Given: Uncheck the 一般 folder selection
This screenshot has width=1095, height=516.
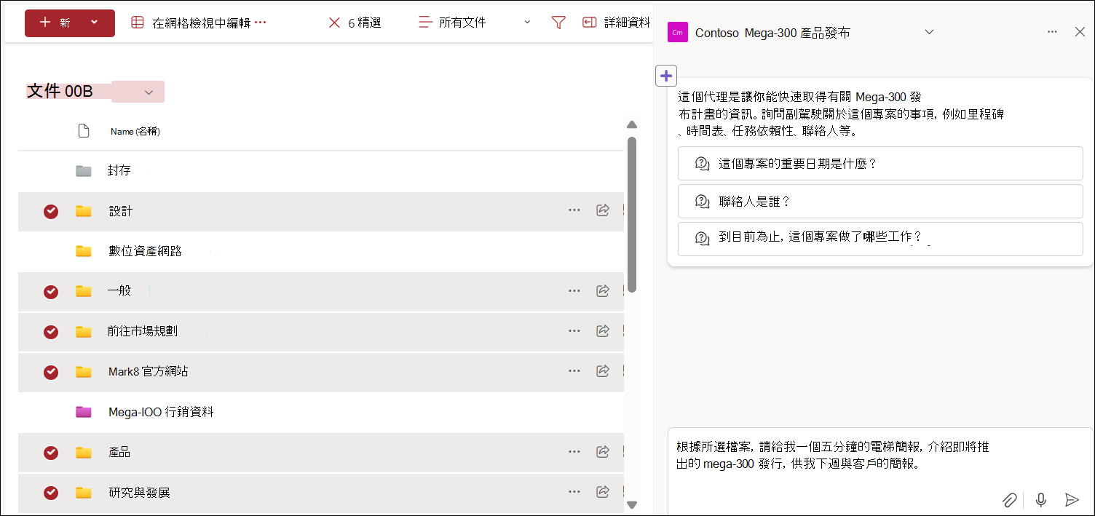Looking at the screenshot, I should pos(51,292).
